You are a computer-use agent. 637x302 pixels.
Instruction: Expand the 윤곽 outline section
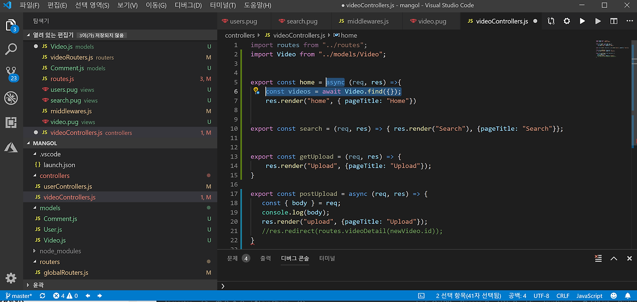tap(38, 285)
